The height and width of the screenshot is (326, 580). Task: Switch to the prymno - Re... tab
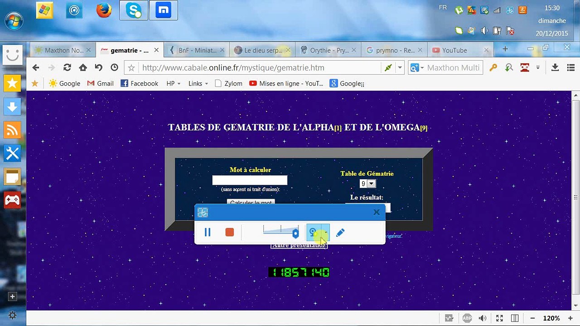(395, 50)
